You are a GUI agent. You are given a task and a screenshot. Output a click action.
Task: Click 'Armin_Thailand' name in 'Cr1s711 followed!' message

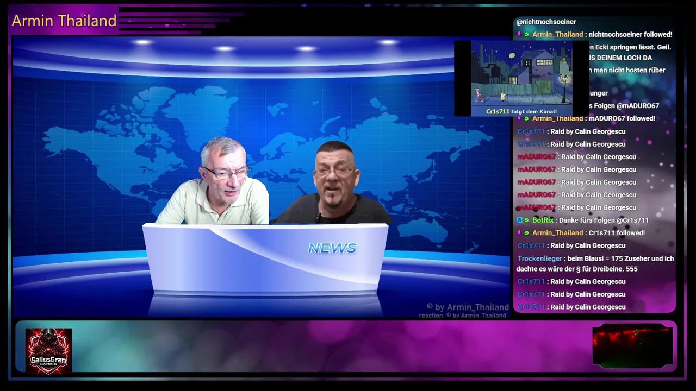[557, 232]
